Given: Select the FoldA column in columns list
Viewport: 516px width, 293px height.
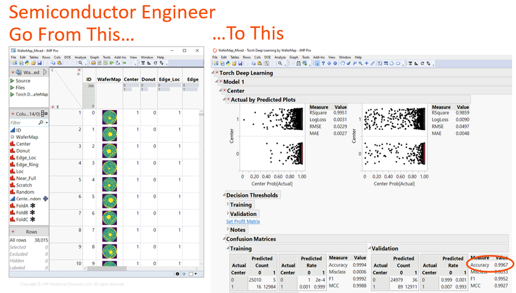Looking at the screenshot, I should [22, 206].
